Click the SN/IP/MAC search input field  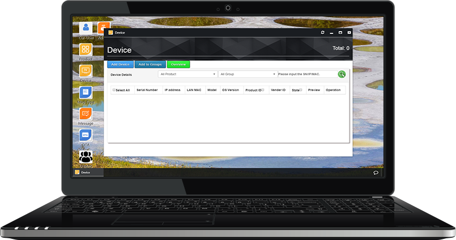(306, 74)
